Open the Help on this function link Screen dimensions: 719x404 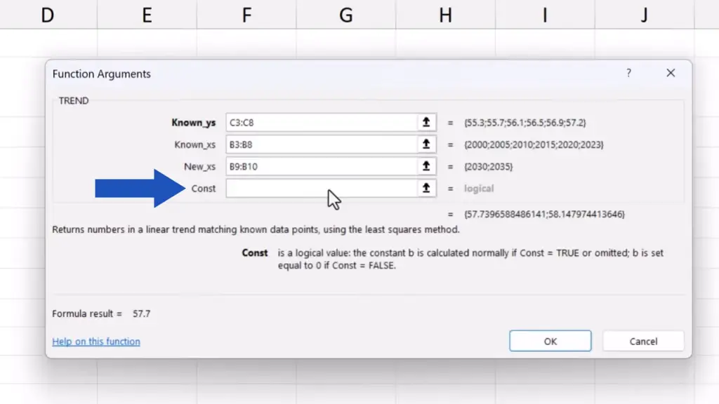(x=96, y=342)
